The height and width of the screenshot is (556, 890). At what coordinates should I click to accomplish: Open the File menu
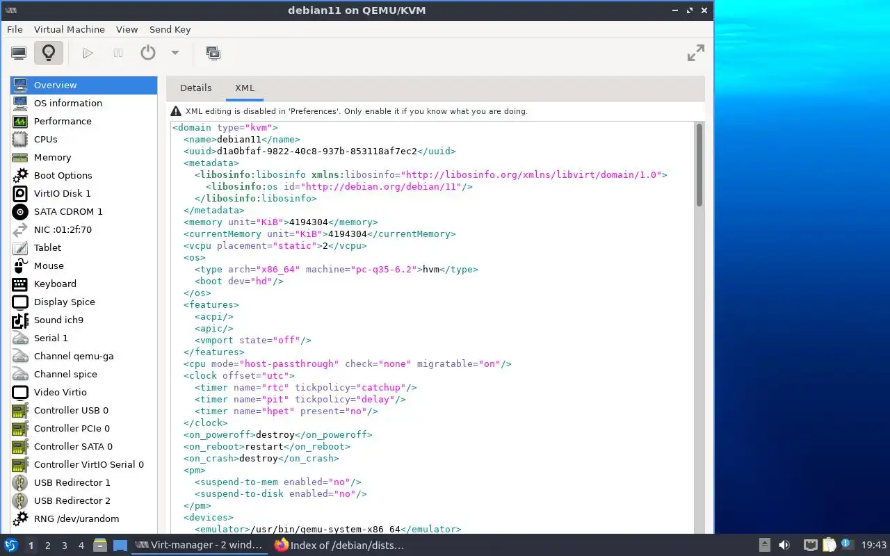point(15,29)
